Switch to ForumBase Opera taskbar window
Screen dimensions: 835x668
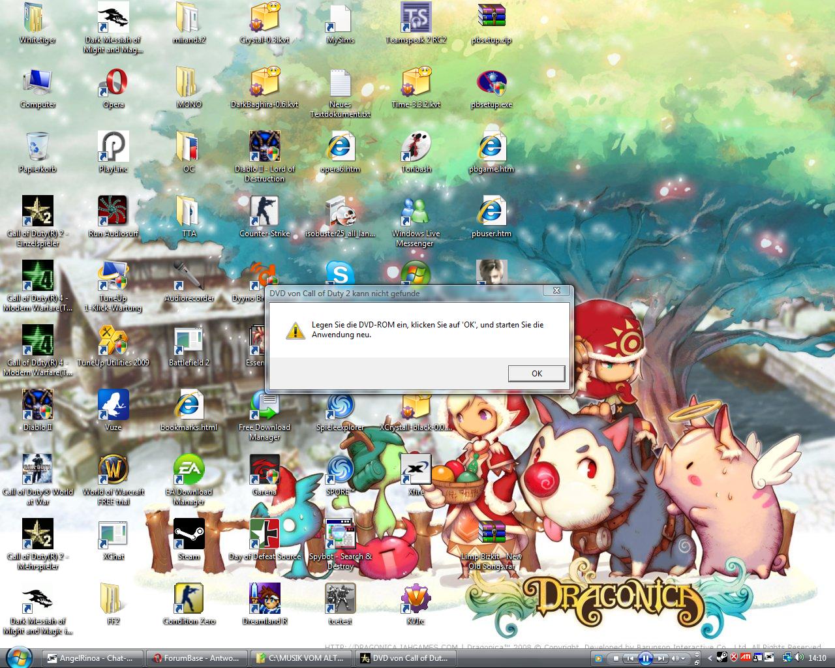coord(196,658)
